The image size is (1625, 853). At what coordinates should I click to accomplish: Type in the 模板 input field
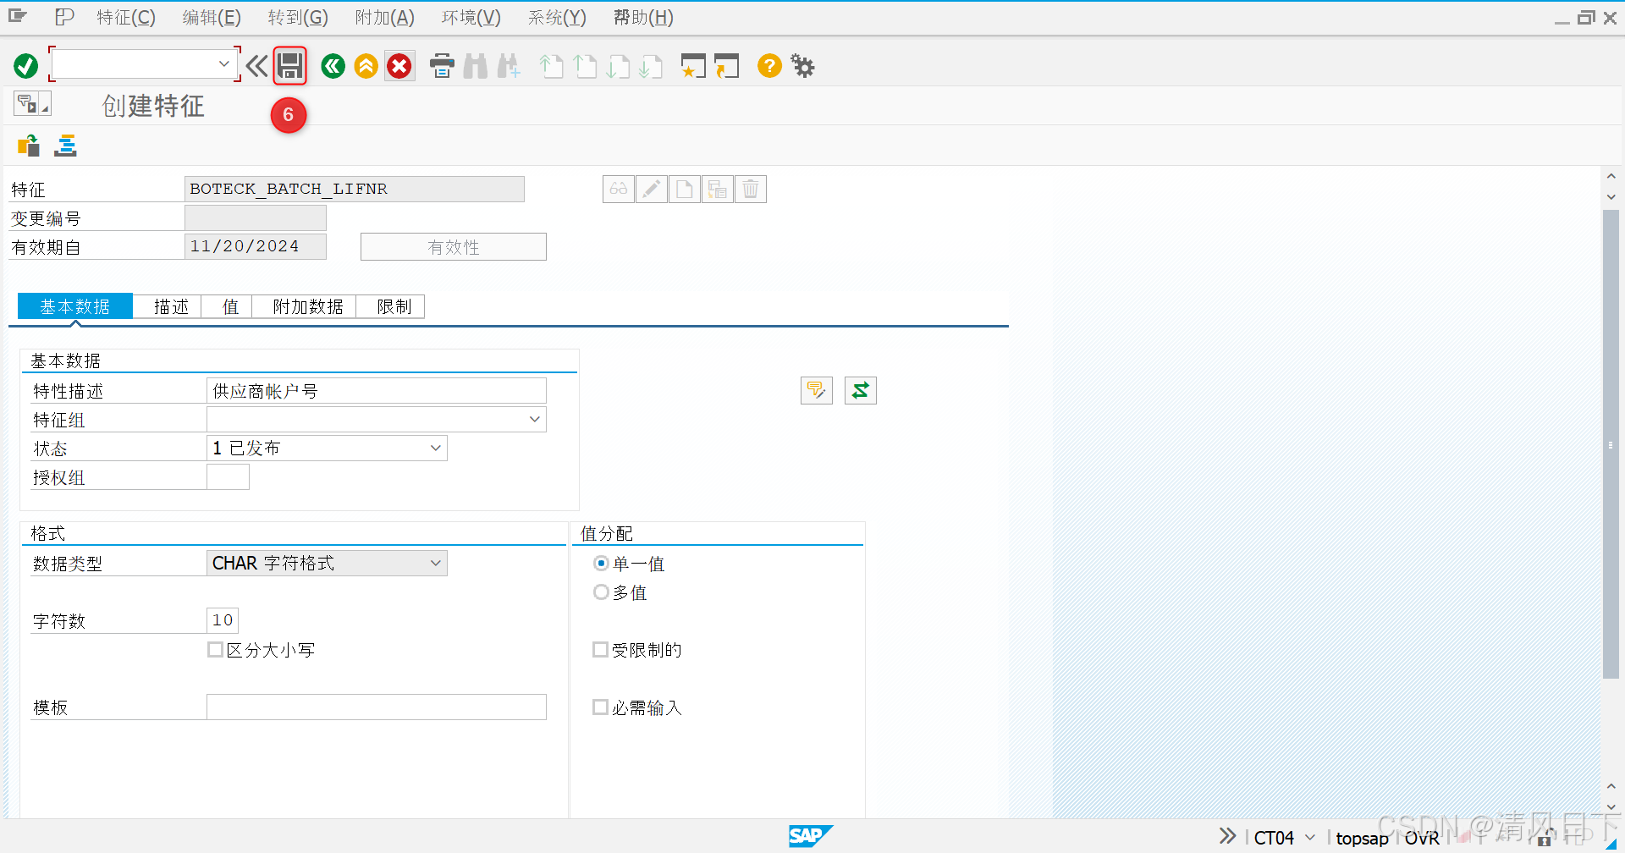pos(376,707)
